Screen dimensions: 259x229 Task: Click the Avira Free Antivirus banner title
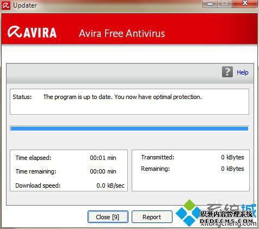(x=122, y=34)
